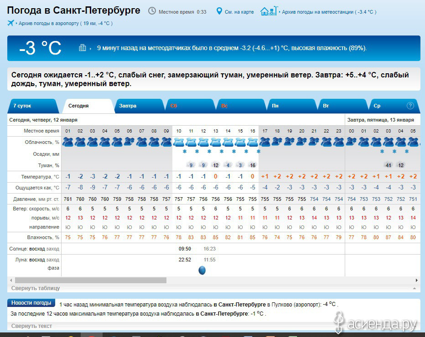Click the "Ощущается как, °C" row label
425x337 pixels.
tap(37, 188)
